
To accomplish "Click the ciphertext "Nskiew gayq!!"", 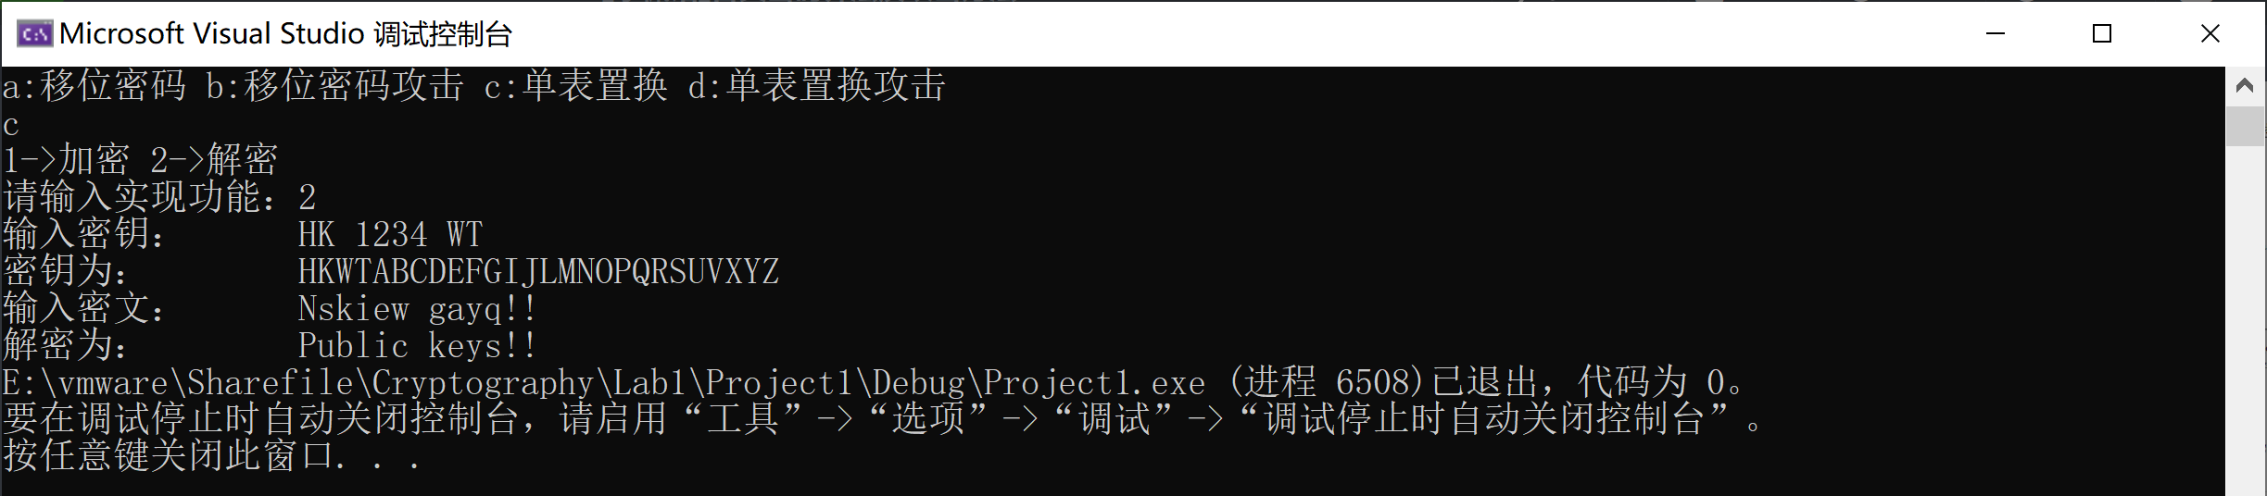I will coord(417,309).
